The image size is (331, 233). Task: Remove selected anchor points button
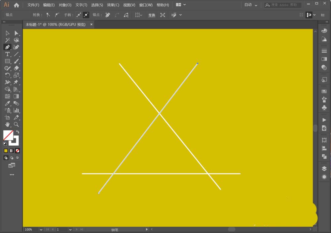coord(108,15)
